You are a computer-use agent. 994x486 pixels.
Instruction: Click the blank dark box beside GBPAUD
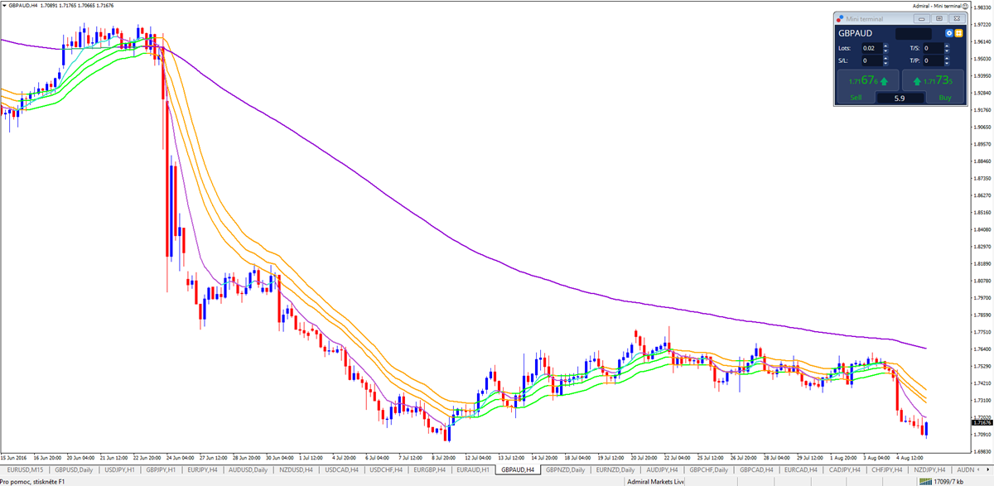point(913,34)
